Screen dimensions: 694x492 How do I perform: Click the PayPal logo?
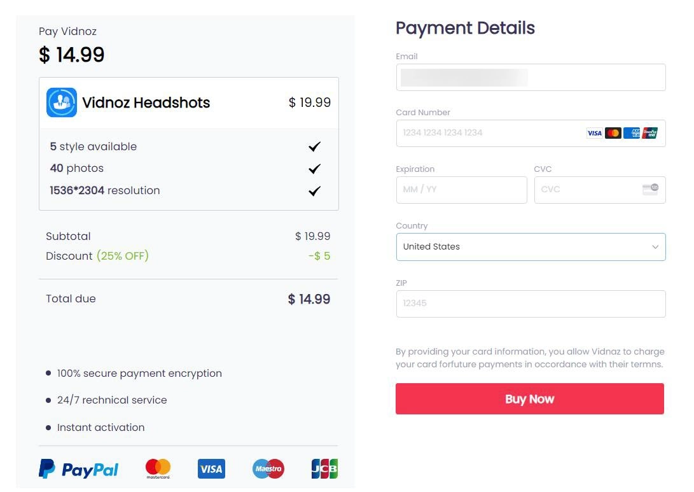click(79, 470)
